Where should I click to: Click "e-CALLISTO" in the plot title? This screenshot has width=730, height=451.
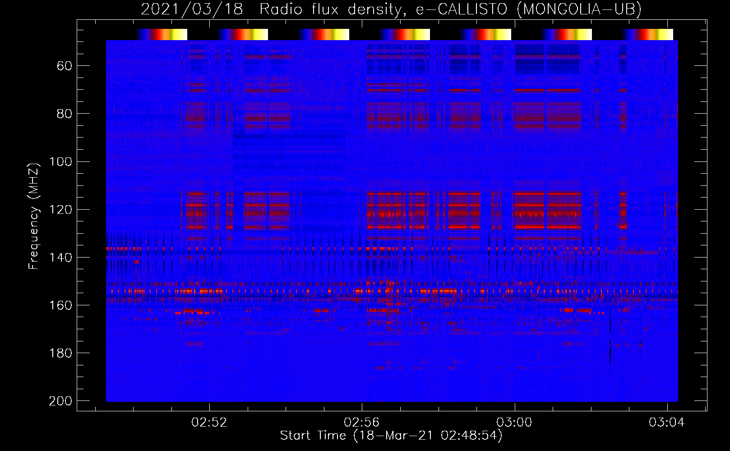462,9
